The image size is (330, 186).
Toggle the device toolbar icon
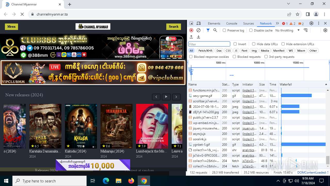coord(199,23)
